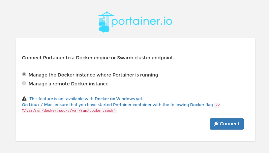Screen dimensions: 269x153
Task: Click the "Manage a remote Docker instance" label text
Action: coord(69,84)
